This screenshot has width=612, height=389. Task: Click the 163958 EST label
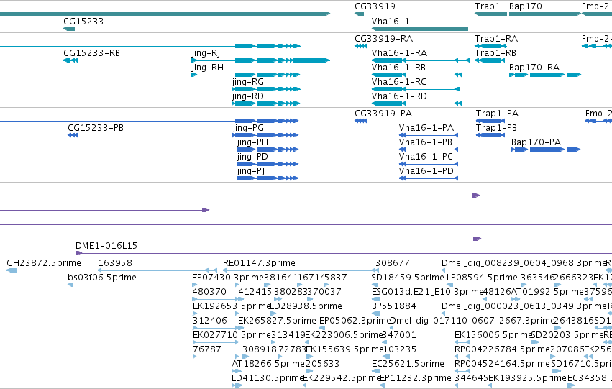pos(115,263)
